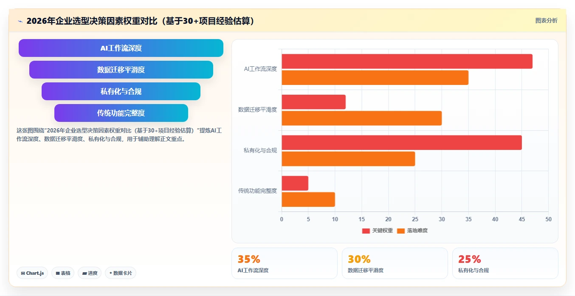Click the 35% AI工作流深度 data card
Viewport: 575px width, 296px height.
(x=285, y=263)
